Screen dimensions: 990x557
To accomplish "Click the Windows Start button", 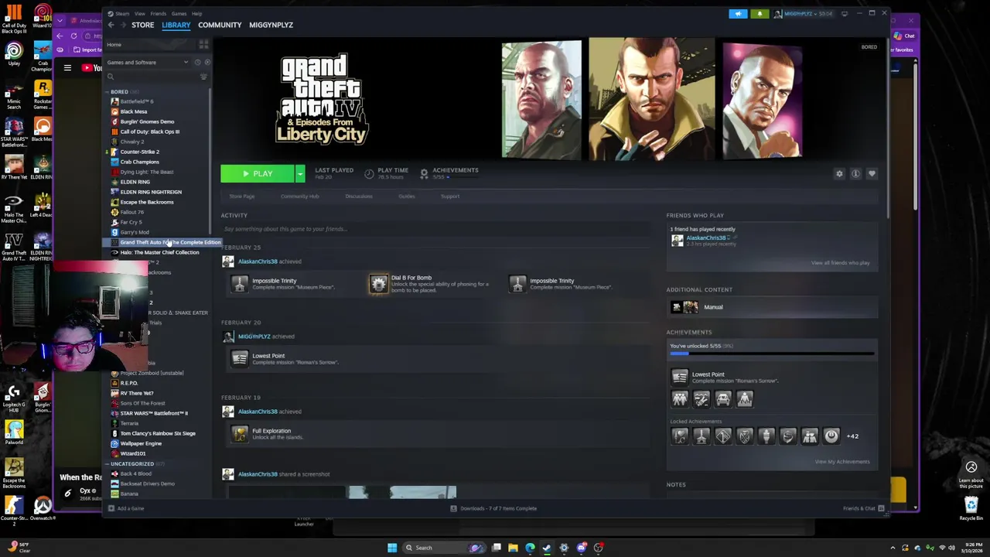I will tap(392, 548).
